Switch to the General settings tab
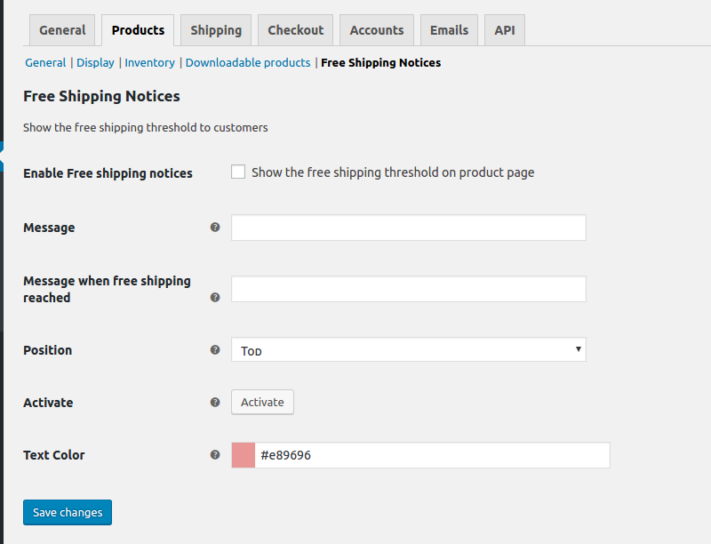 point(62,30)
